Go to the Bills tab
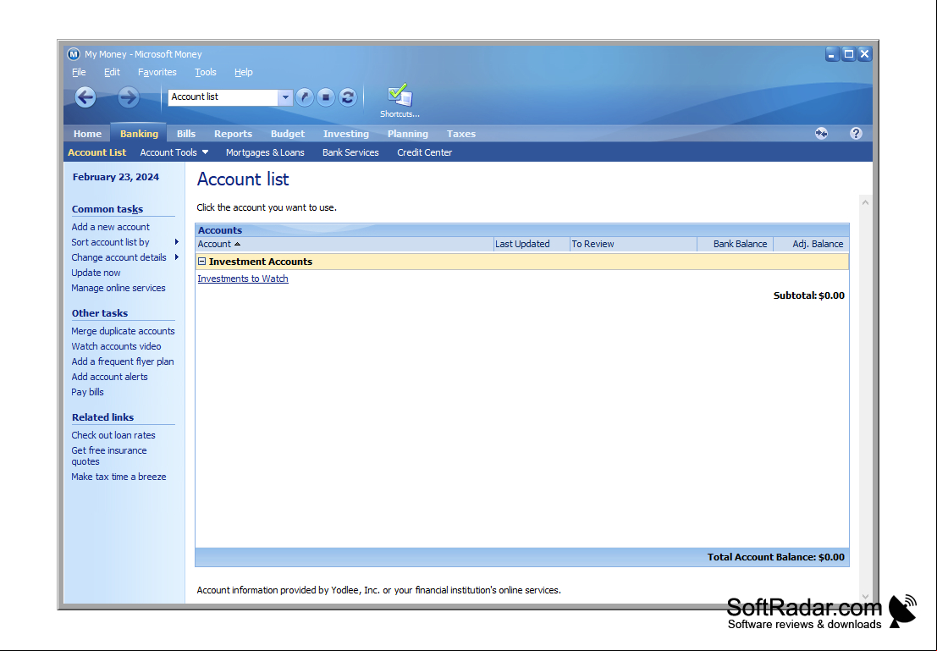This screenshot has height=651, width=937. (x=186, y=134)
